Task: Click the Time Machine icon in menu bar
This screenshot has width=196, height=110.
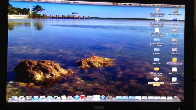Action: click(x=135, y=5)
